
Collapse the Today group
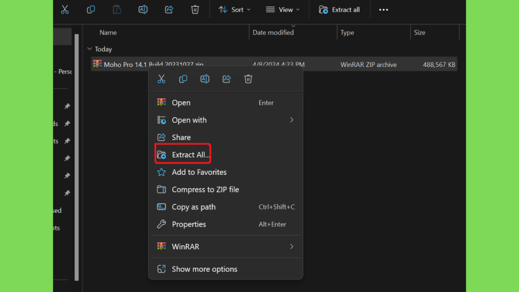[89, 49]
